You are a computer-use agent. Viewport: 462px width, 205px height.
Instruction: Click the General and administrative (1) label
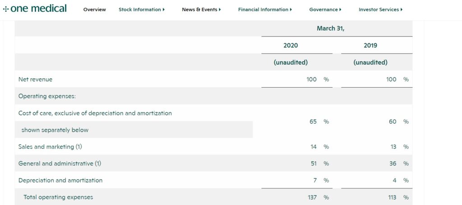(60, 164)
